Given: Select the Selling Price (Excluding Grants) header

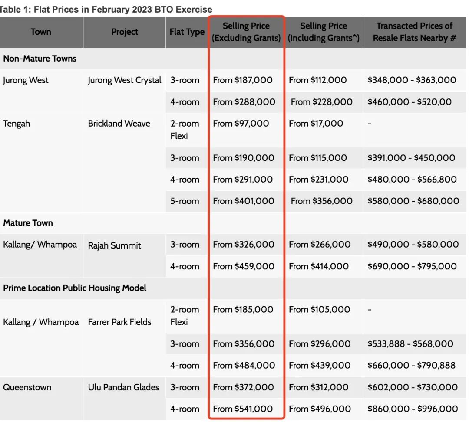Looking at the screenshot, I should pyautogui.click(x=246, y=32).
